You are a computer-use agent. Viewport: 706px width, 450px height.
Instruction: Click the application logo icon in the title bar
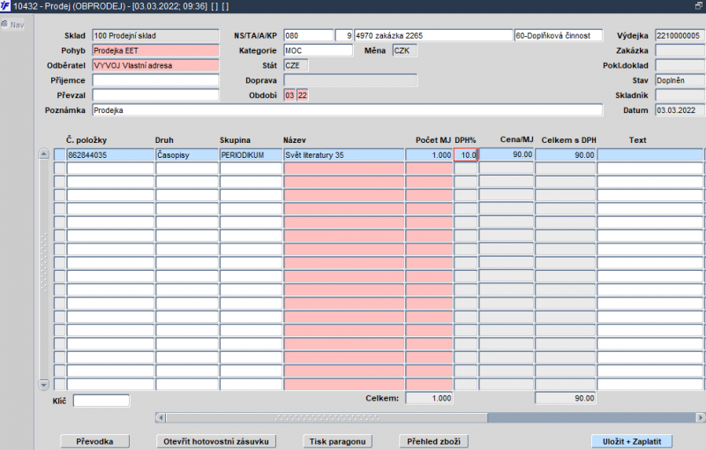(x=5, y=6)
